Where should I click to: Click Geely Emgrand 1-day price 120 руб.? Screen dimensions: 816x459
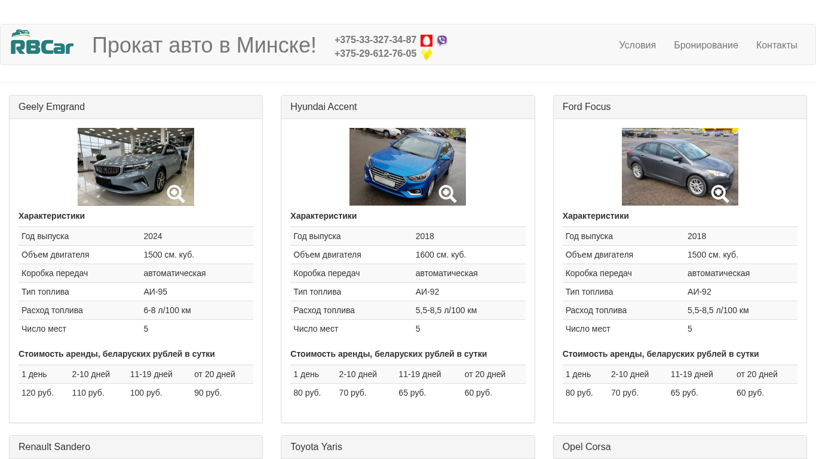(38, 393)
